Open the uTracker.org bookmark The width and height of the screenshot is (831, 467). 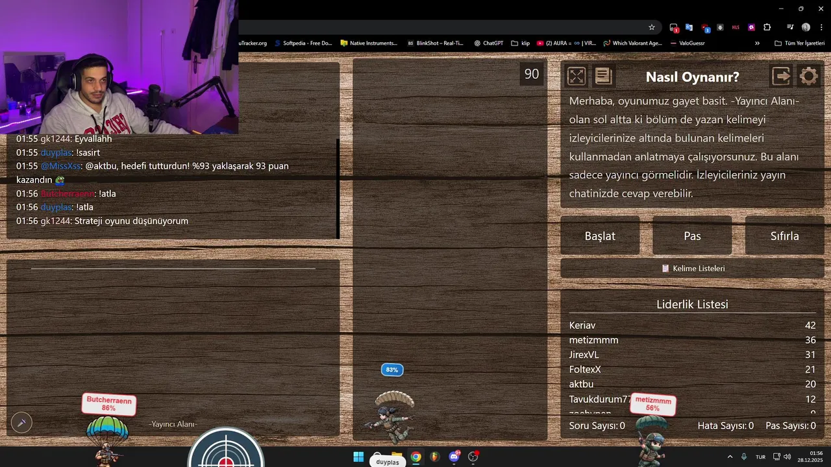[253, 43]
